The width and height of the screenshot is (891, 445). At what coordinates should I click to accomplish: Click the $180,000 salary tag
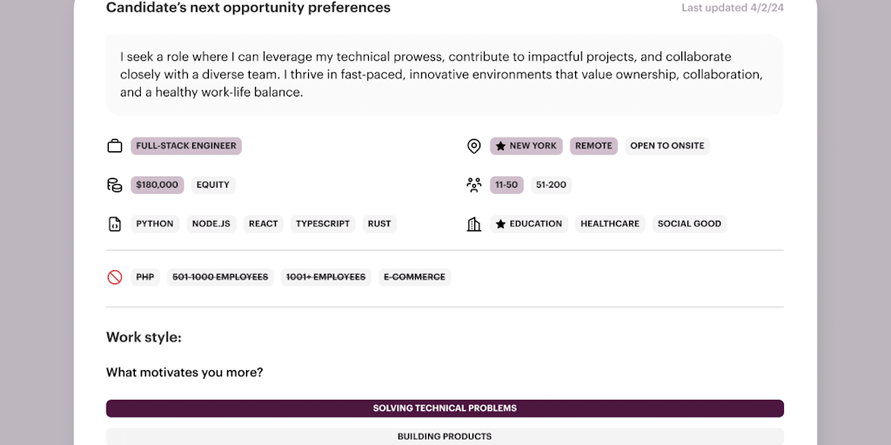coord(157,185)
